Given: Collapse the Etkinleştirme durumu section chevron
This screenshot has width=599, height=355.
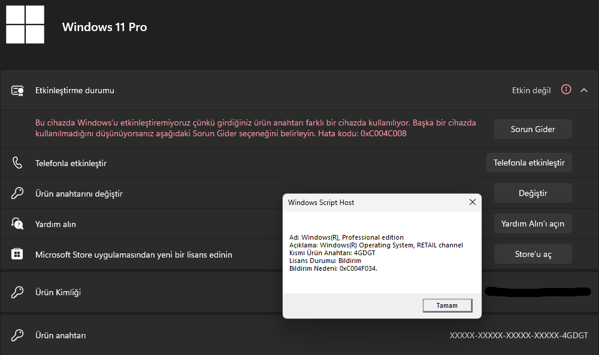Looking at the screenshot, I should tap(584, 90).
